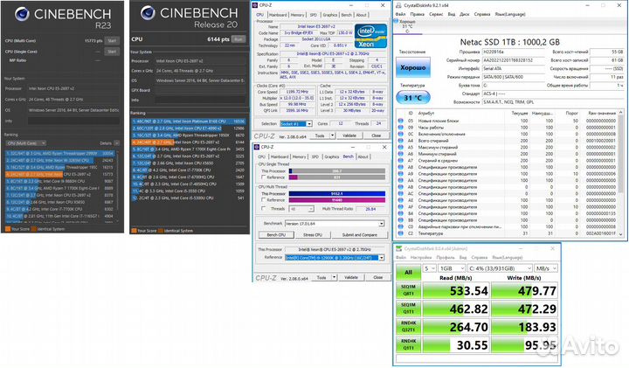
Task: Click status orb of row 0C Включения/отключения
Action: click(x=400, y=134)
